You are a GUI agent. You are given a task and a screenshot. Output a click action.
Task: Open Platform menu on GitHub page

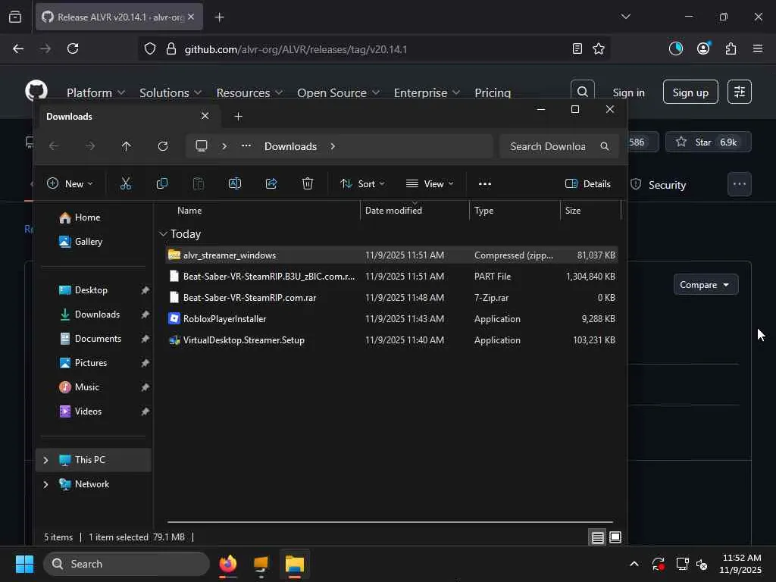pyautogui.click(x=95, y=92)
